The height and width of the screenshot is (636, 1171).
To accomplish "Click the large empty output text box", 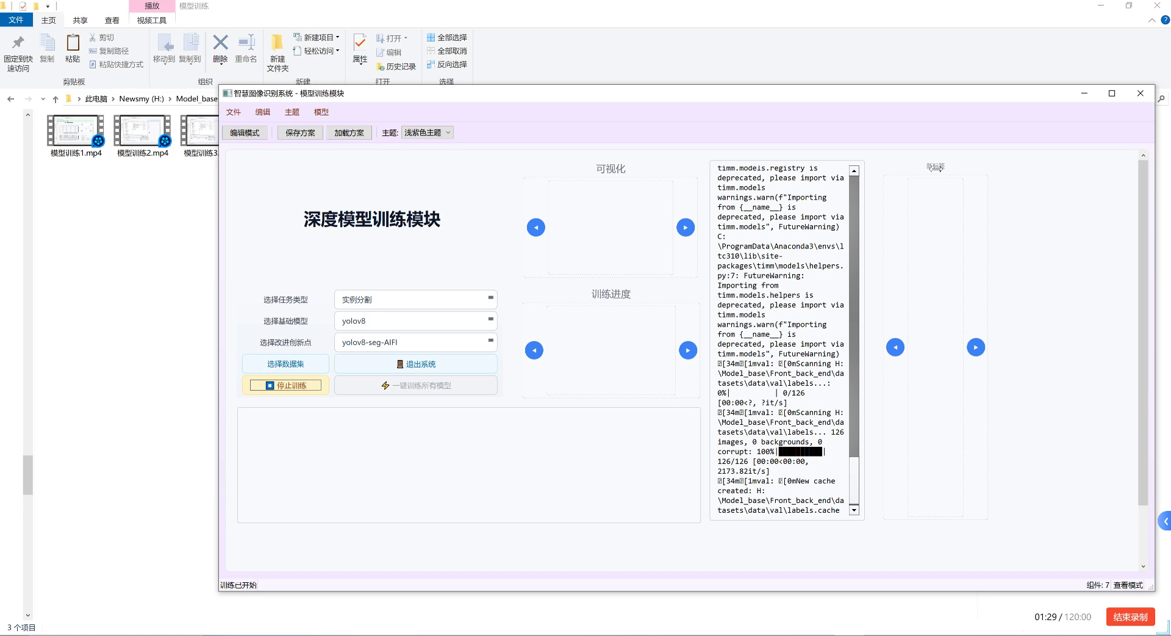I will coord(468,465).
